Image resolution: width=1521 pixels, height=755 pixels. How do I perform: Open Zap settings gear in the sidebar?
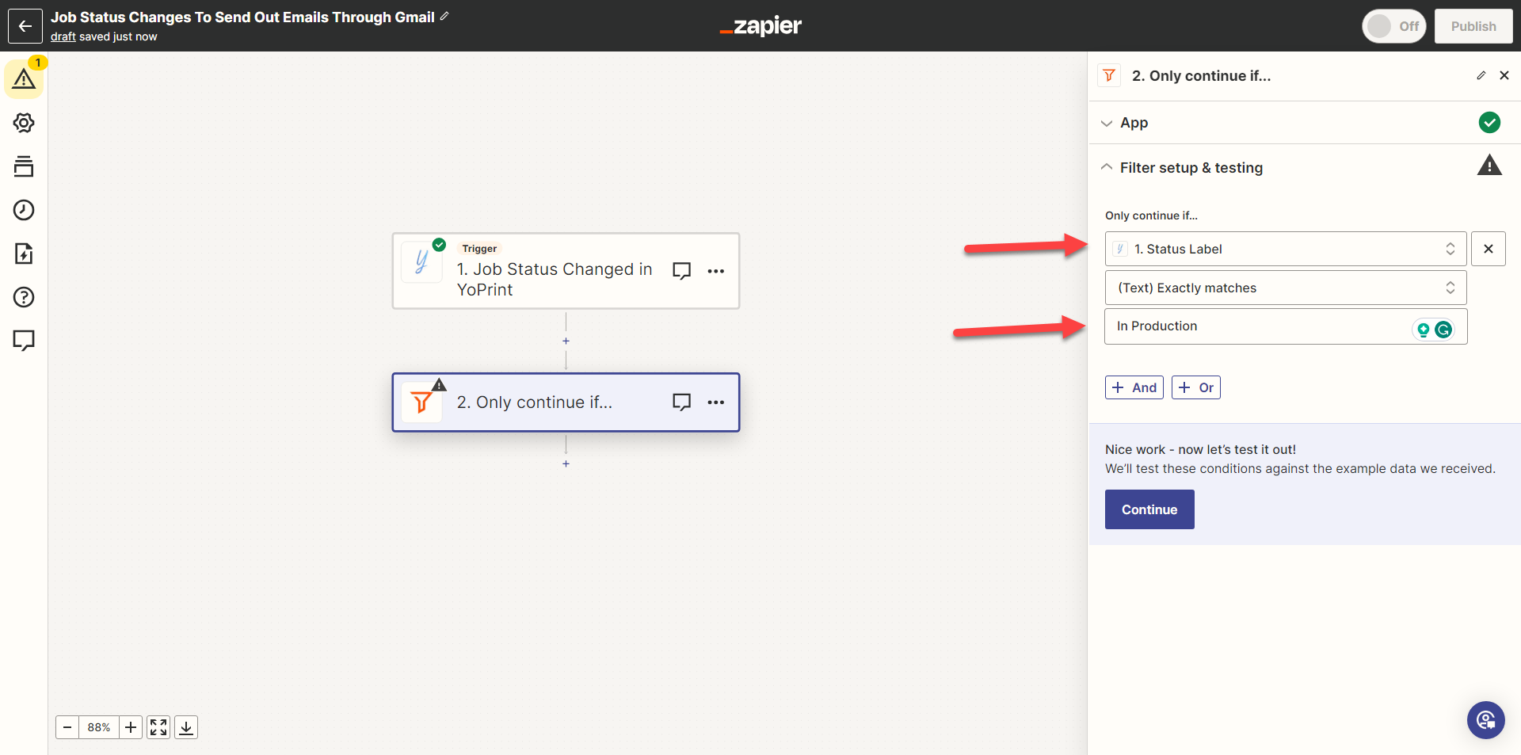(24, 123)
